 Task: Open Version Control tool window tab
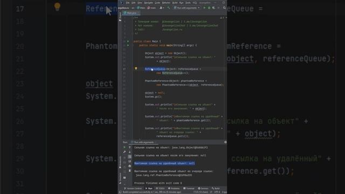pyautogui.click(x=133, y=189)
